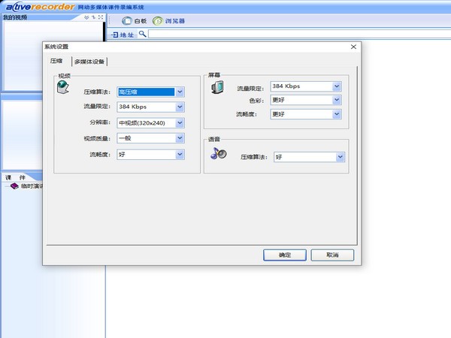Click the music note icon in 语音 section
Image resolution: width=451 pixels, height=338 pixels.
218,153
